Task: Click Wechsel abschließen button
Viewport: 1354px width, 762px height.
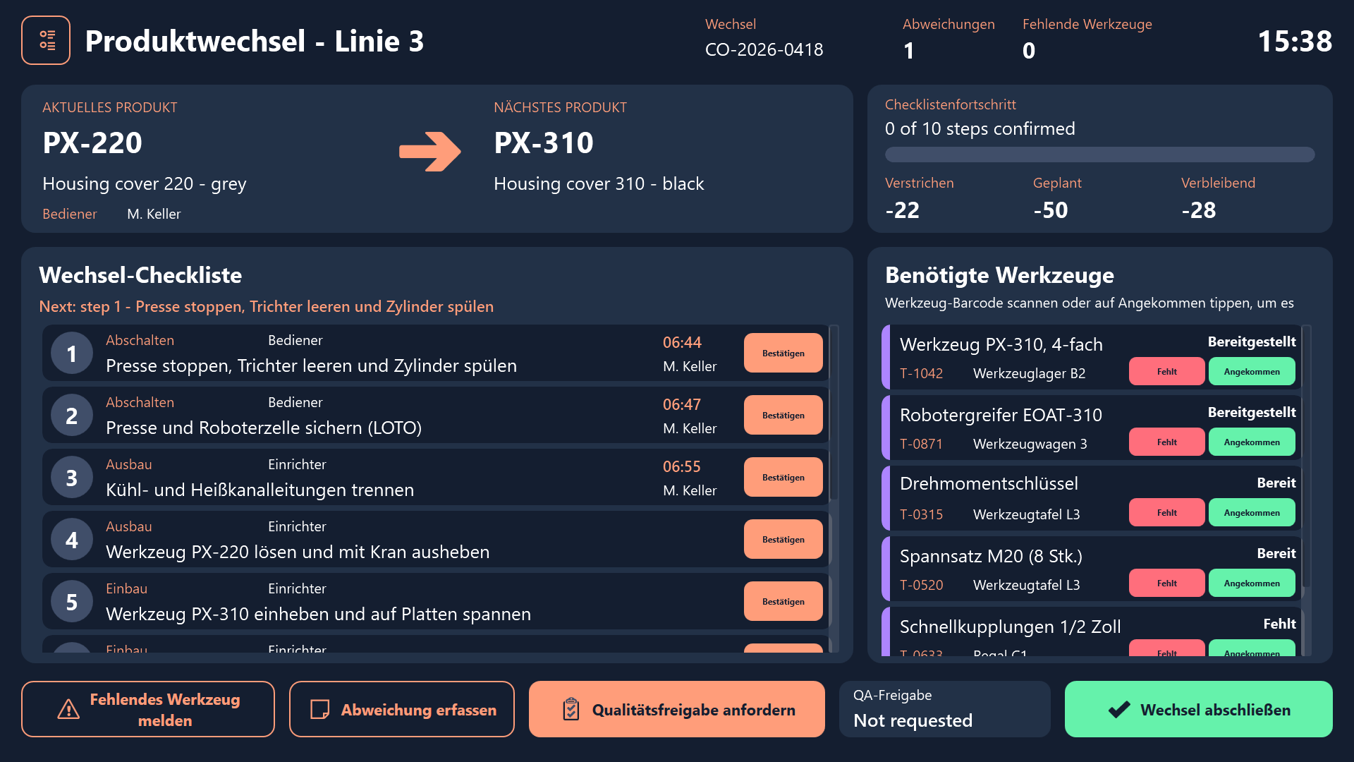Action: click(x=1199, y=709)
